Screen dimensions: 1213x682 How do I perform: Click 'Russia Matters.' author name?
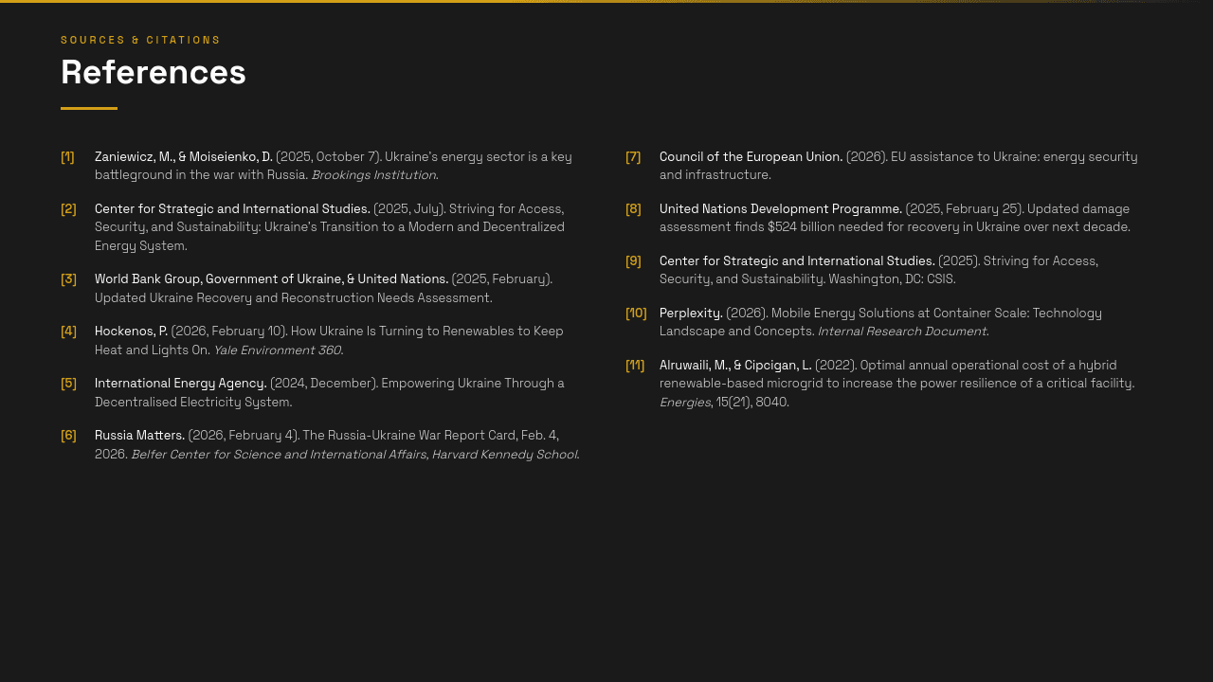(139, 436)
